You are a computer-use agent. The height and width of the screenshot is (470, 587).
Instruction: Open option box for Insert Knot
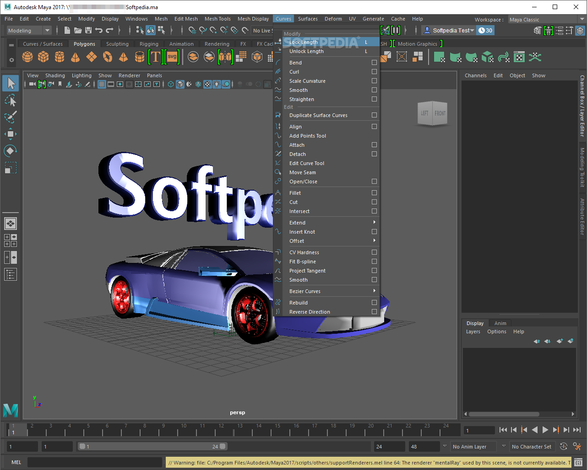tap(374, 232)
